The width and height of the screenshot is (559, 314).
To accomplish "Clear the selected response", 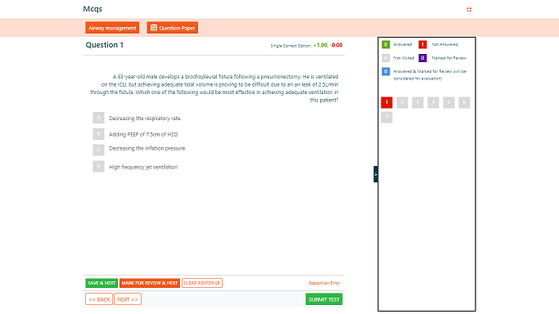I will (202, 283).
